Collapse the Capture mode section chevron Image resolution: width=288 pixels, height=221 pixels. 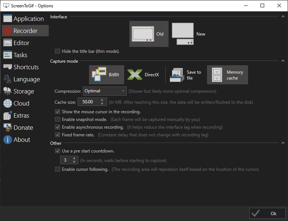(283, 61)
